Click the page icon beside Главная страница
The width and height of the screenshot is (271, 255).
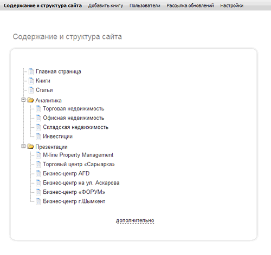[31, 71]
